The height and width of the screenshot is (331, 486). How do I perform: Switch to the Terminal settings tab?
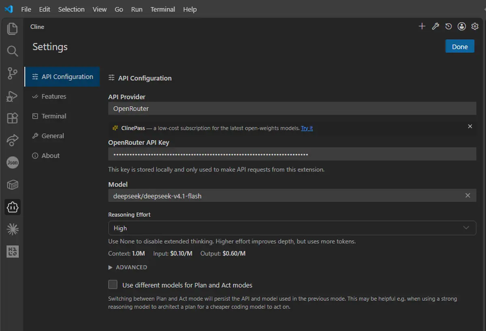coord(62,116)
